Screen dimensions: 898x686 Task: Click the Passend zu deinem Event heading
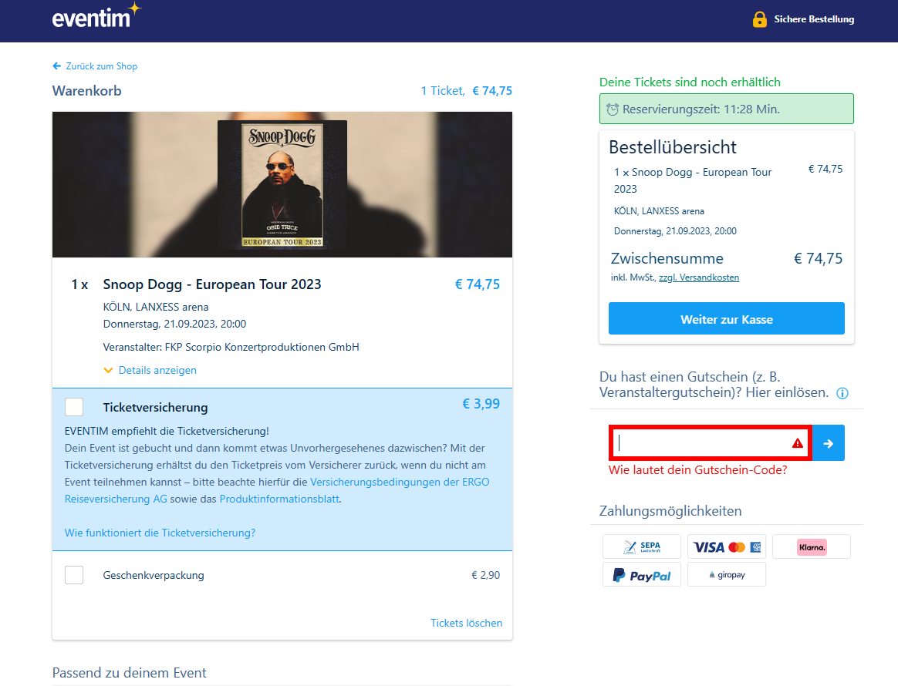coord(129,673)
